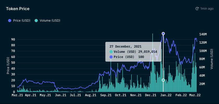Click the Volume (USD) legend label
The width and height of the screenshot is (219, 104).
(x=50, y=21)
